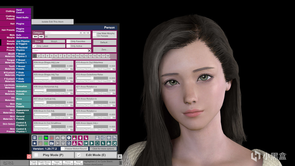Open the Hair Presets tab
The image size is (295, 166).
coord(8,30)
